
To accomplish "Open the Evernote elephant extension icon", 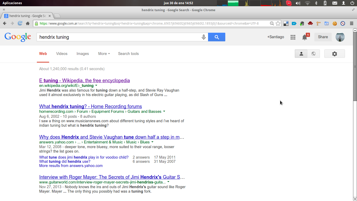I will point(302,24).
